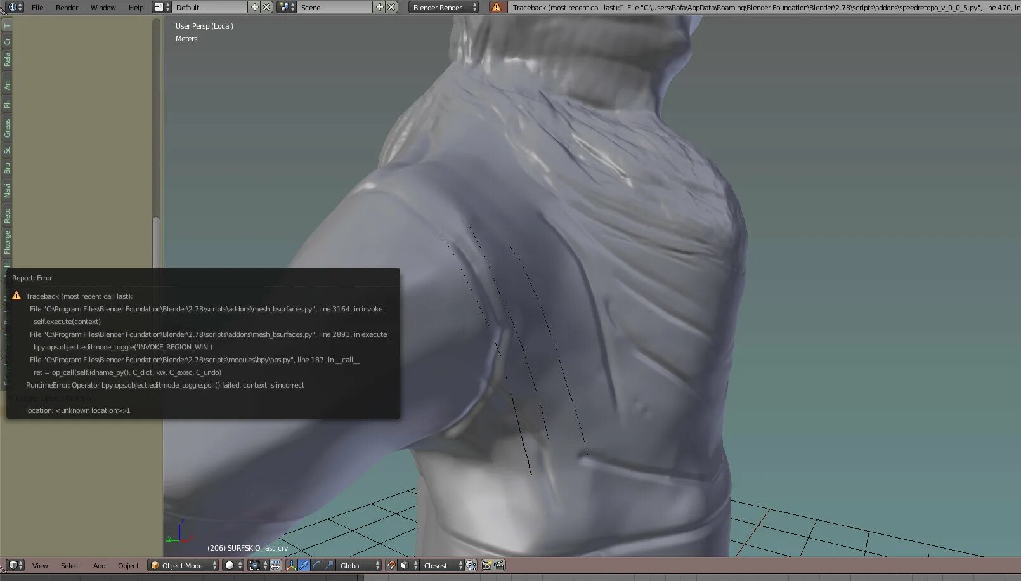
Task: Open the Render menu
Action: pyautogui.click(x=67, y=8)
